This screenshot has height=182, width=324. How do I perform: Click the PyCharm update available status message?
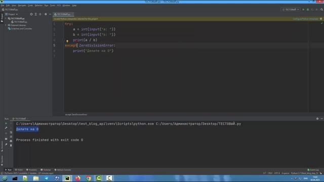click(29, 173)
